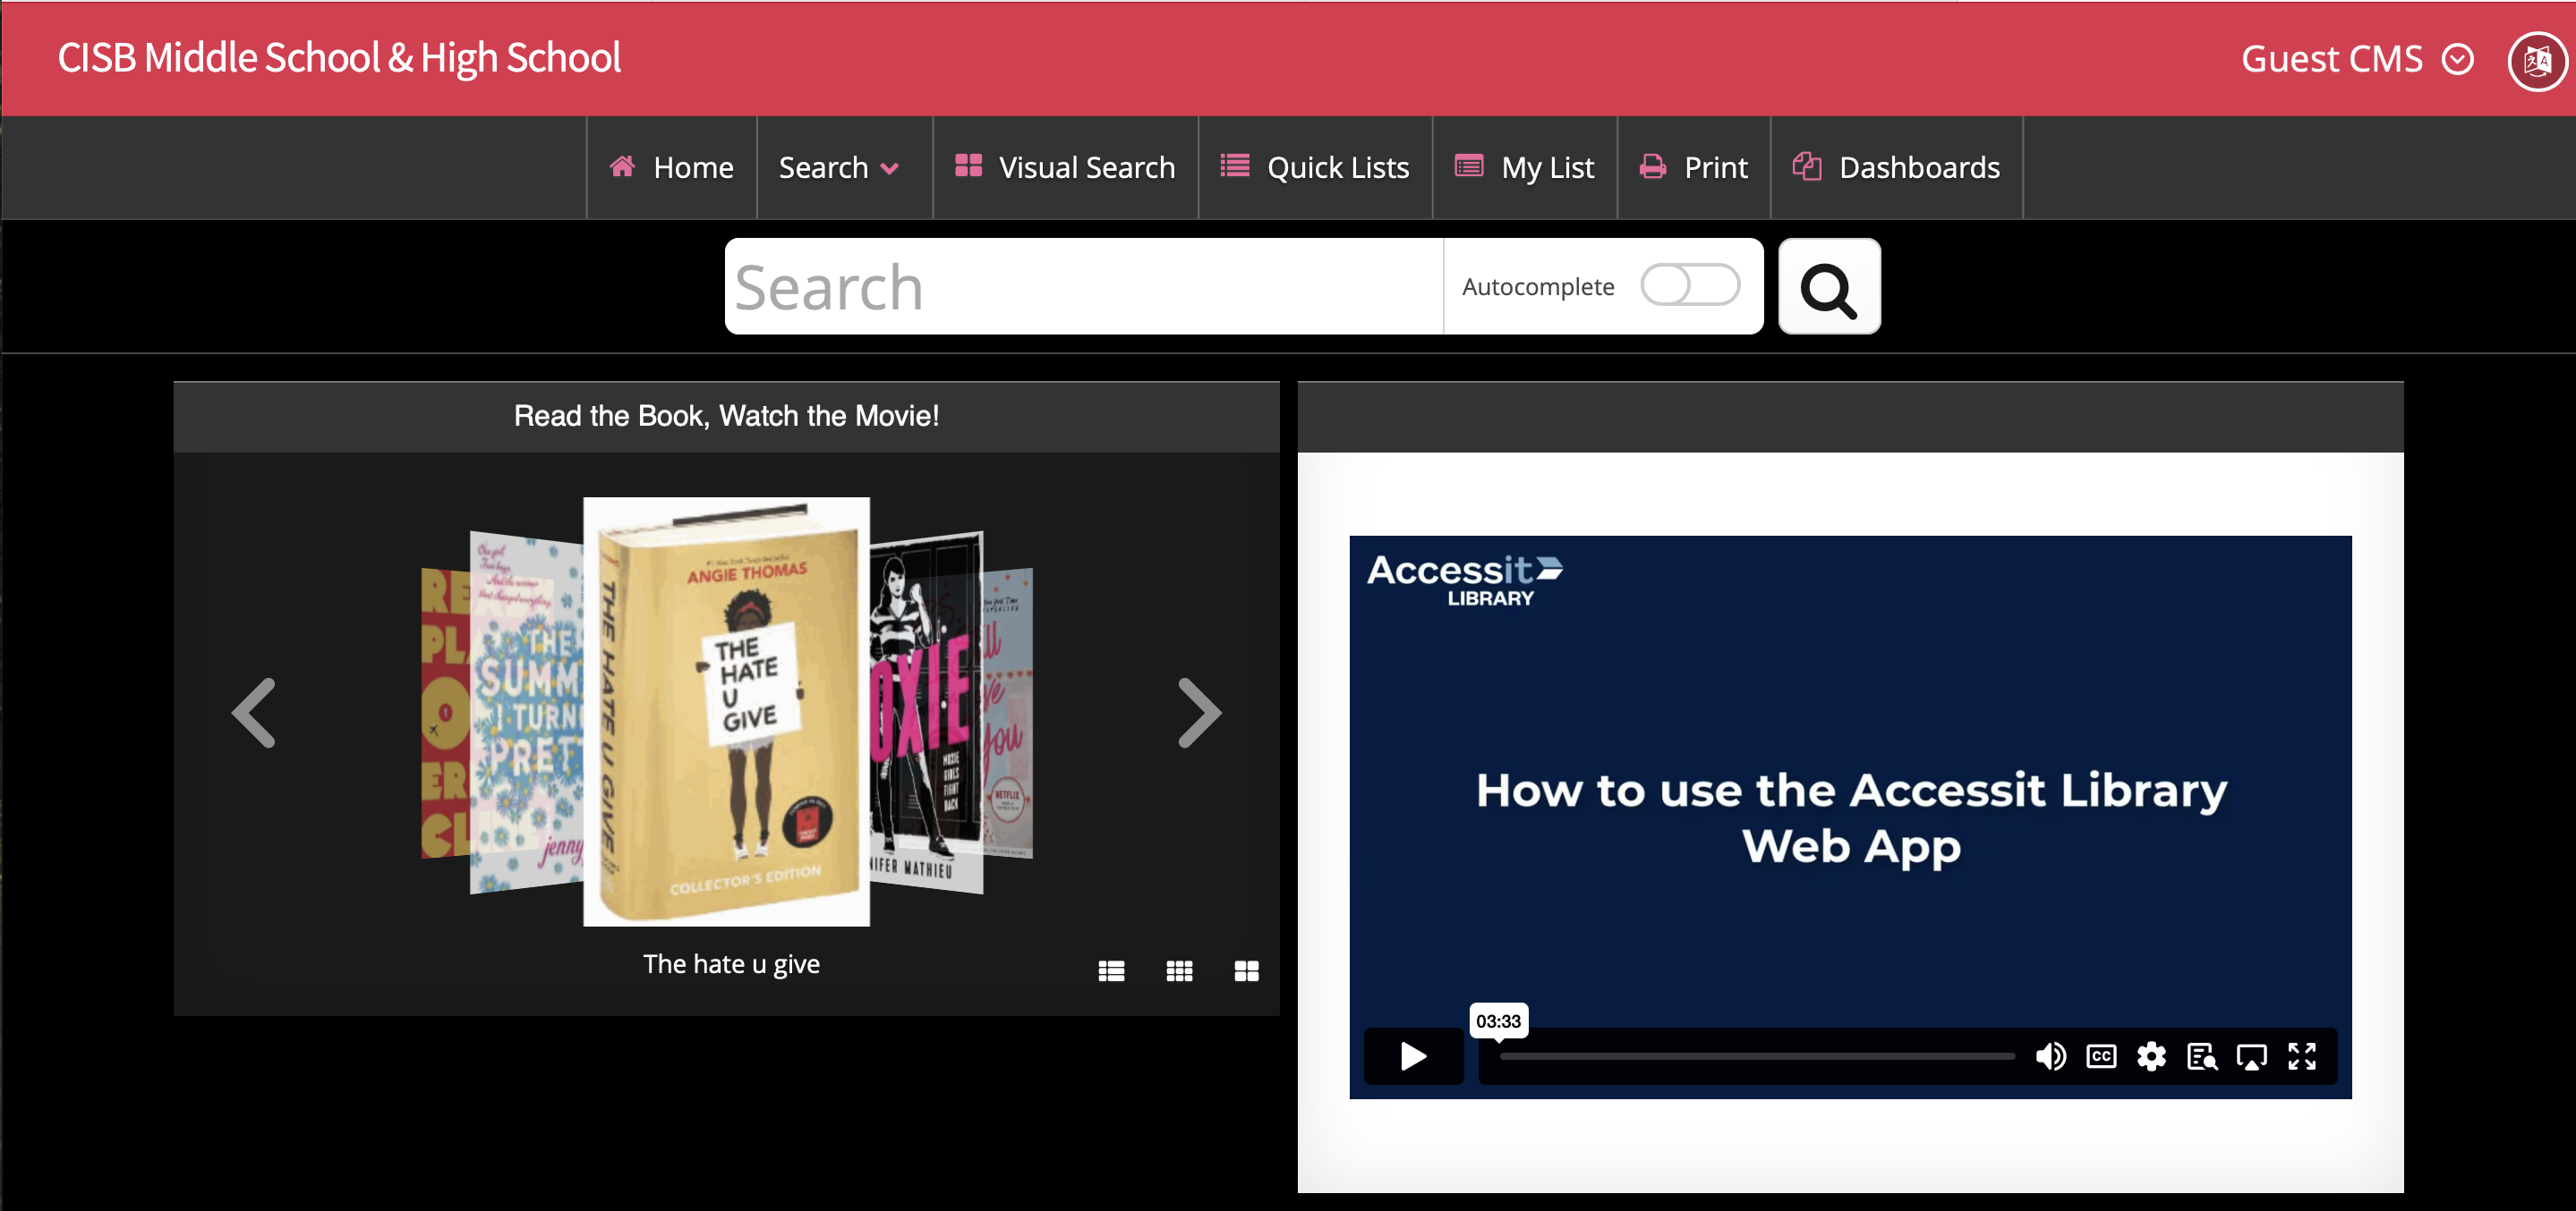Click 'The hate u give' title text
The width and height of the screenshot is (2576, 1211).
[x=731, y=964]
